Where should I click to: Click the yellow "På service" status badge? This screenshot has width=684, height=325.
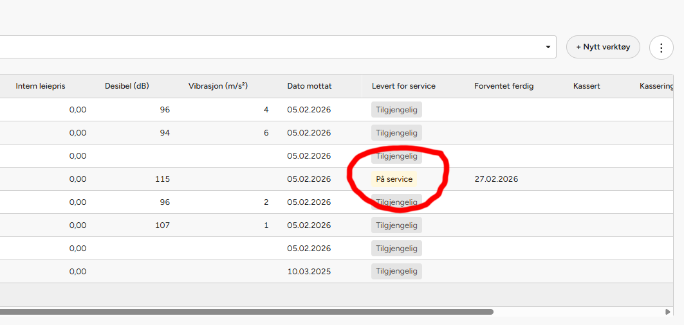[394, 179]
